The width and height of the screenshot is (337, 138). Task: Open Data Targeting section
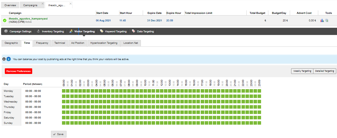tap(145, 31)
